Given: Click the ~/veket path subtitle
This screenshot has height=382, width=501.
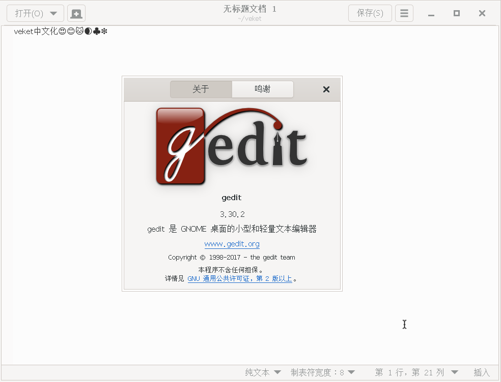Looking at the screenshot, I should [249, 19].
